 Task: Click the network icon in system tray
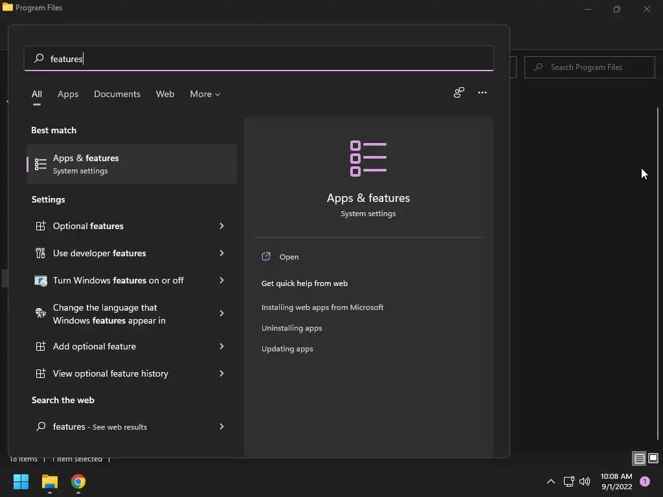coord(568,481)
